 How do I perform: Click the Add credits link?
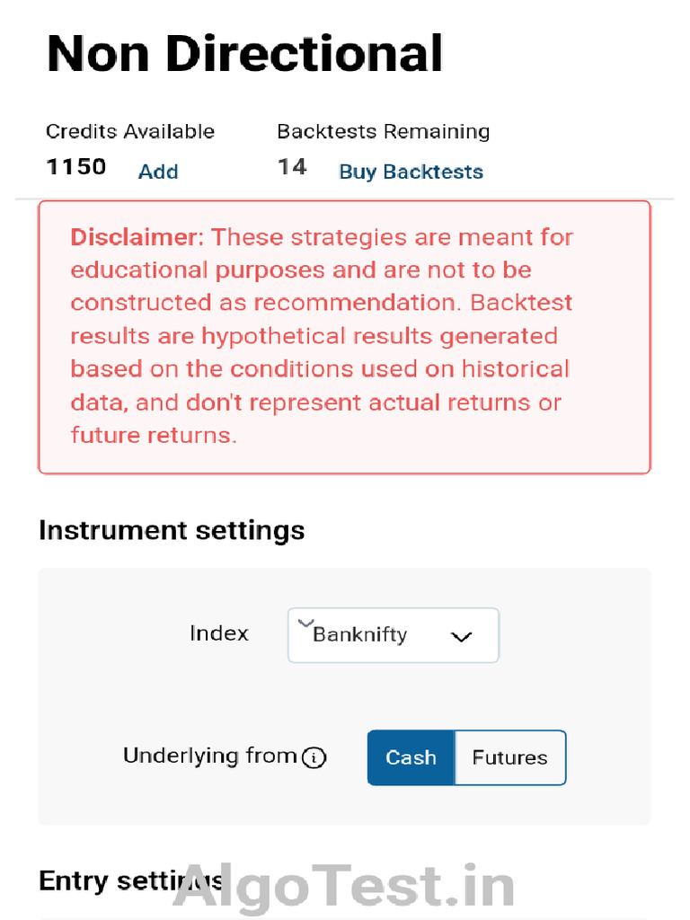click(158, 172)
